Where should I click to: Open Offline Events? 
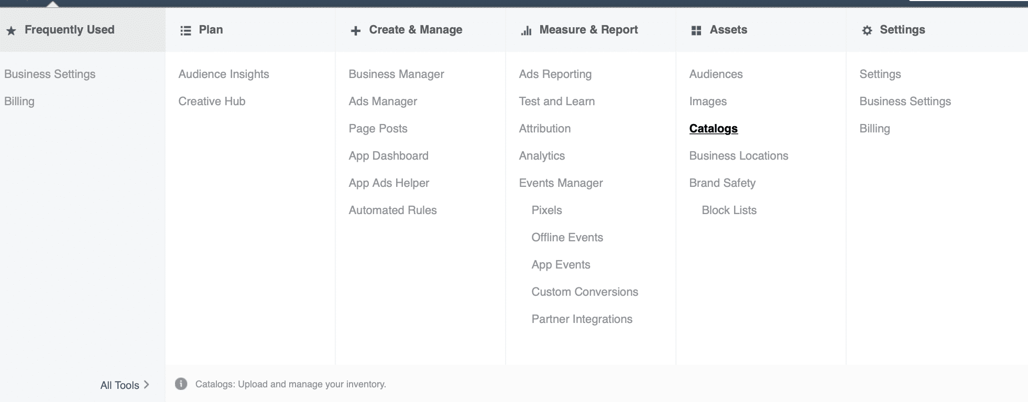567,238
